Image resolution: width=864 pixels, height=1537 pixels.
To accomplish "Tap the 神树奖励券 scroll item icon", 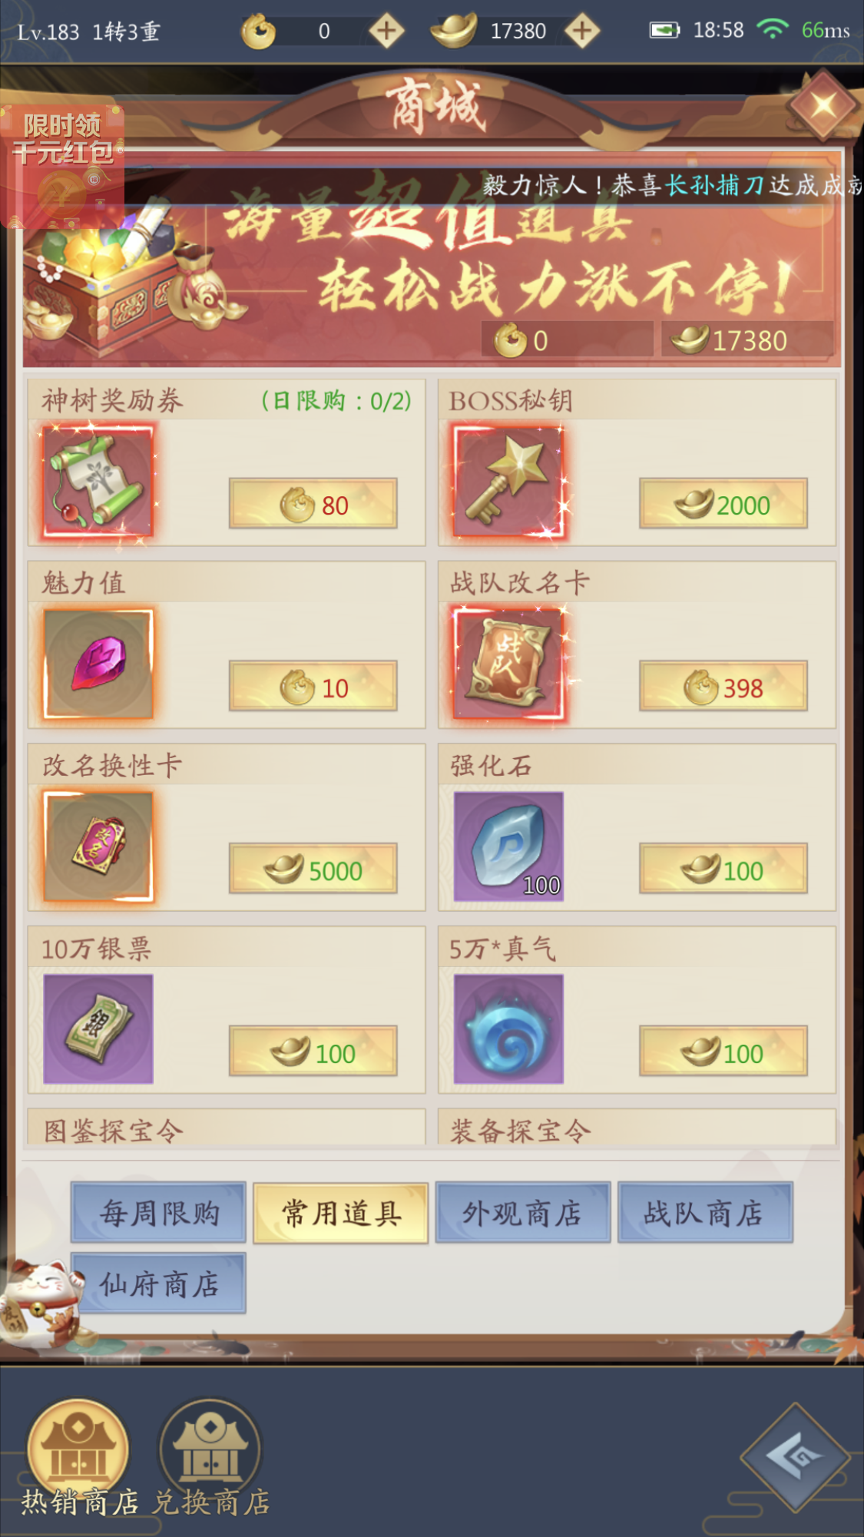I will (98, 482).
